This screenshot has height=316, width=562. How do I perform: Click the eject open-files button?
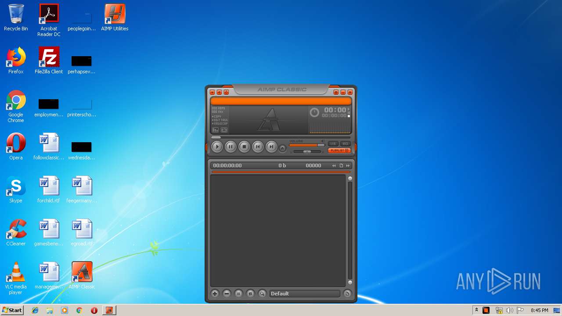pos(282,148)
